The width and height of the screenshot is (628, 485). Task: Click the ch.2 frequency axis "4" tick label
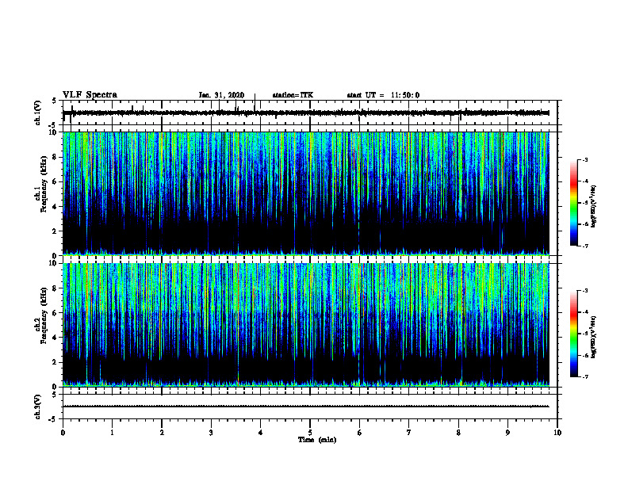click(55, 338)
